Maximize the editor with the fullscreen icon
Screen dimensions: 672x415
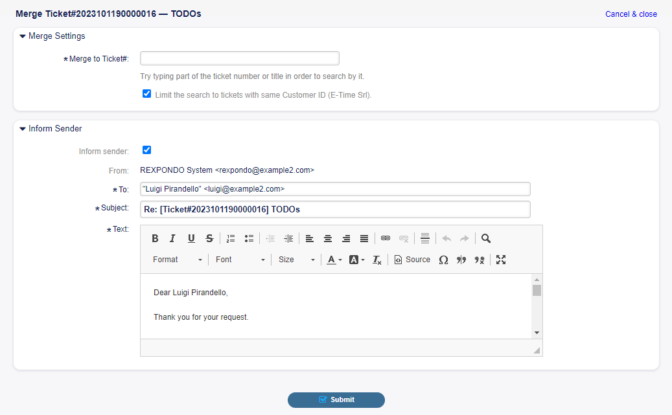pyautogui.click(x=501, y=260)
